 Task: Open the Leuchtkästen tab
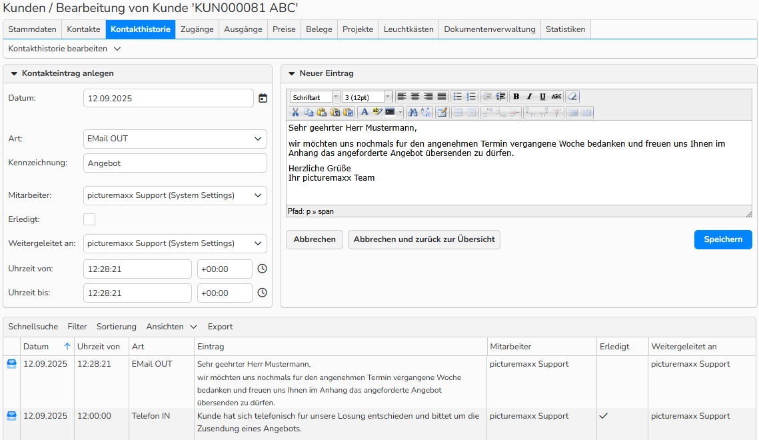[408, 29]
